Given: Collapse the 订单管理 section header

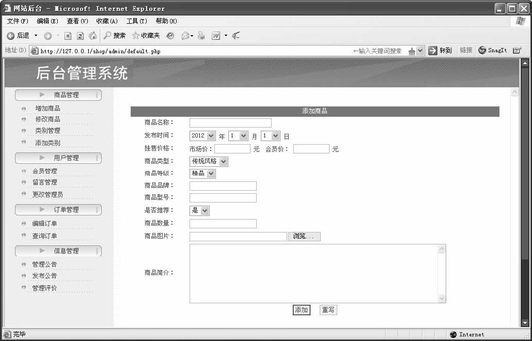Looking at the screenshot, I should click(58, 210).
